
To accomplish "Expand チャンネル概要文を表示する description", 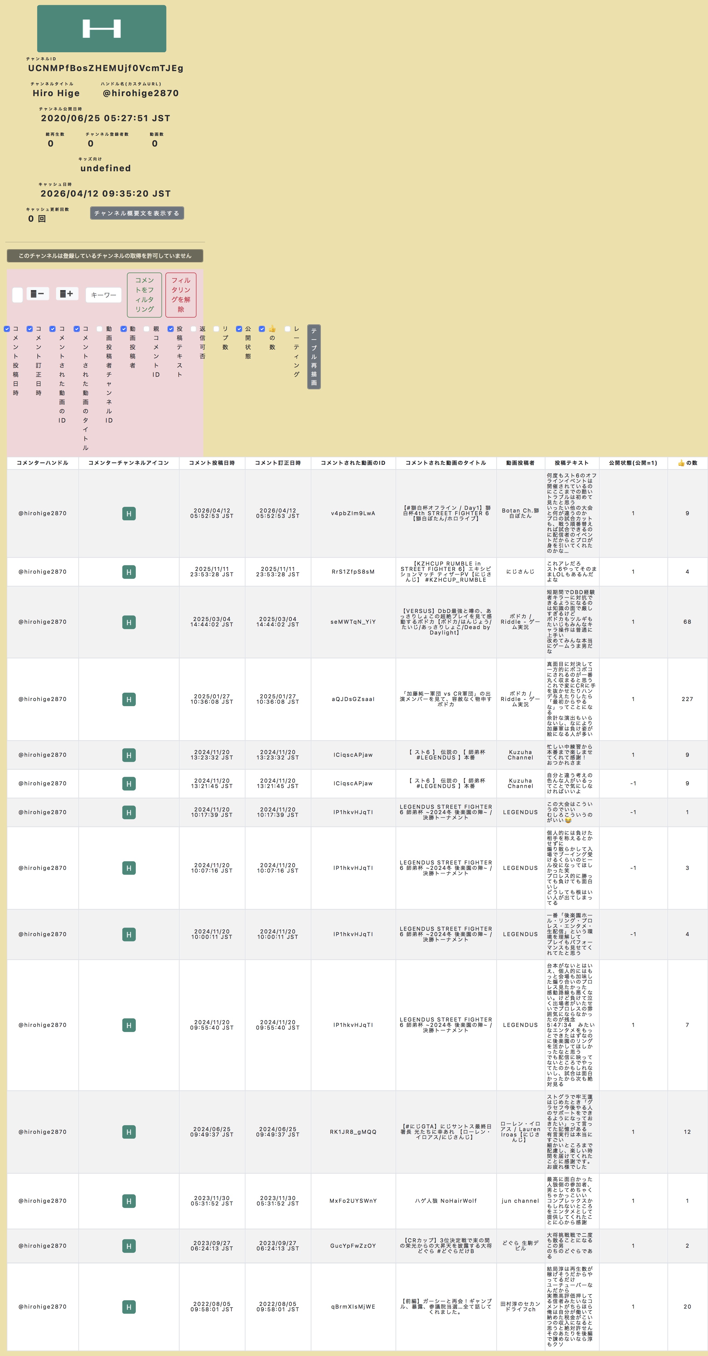I will click(137, 213).
